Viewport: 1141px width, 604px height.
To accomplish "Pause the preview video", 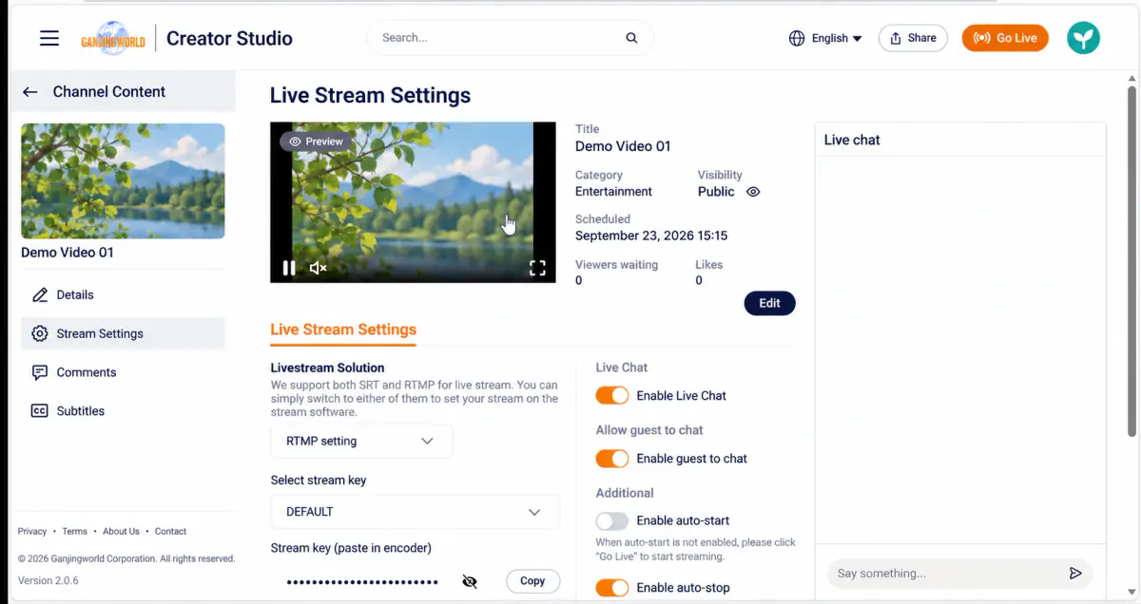I will (289, 268).
